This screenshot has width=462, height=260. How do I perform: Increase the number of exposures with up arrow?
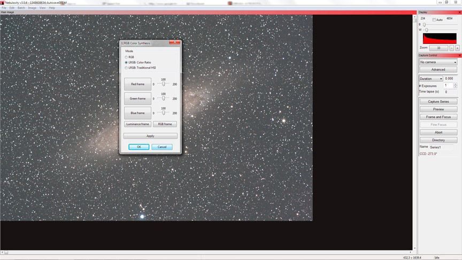pos(456,85)
